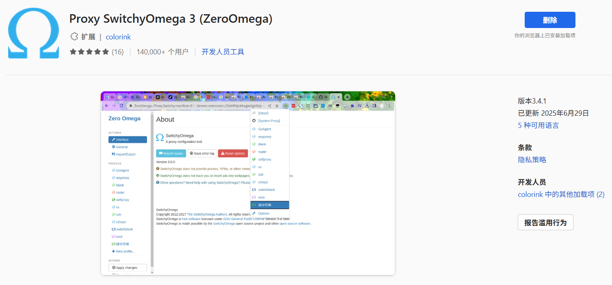Image resolution: width=612 pixels, height=285 pixels.
Task: Click the (16) ratings count
Action: pos(118,52)
